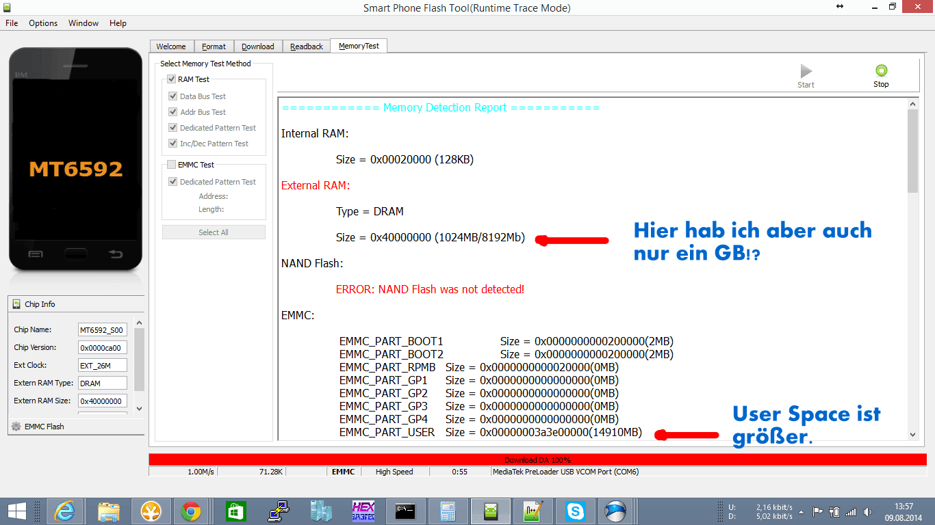Viewport: 935px width, 525px height.
Task: Click the Extern RAM Type field
Action: 102,383
